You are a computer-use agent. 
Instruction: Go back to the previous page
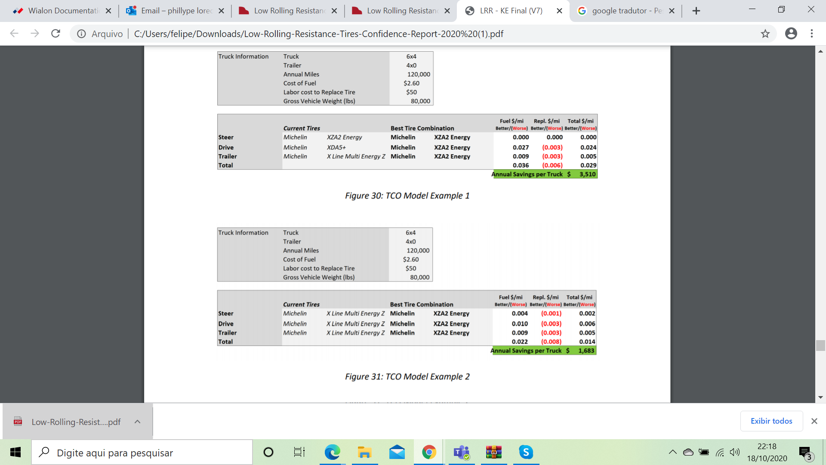[x=14, y=34]
